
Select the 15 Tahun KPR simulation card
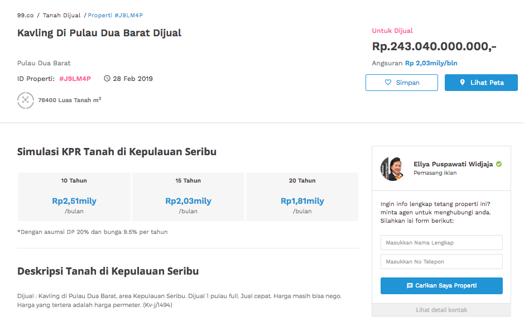188,197
